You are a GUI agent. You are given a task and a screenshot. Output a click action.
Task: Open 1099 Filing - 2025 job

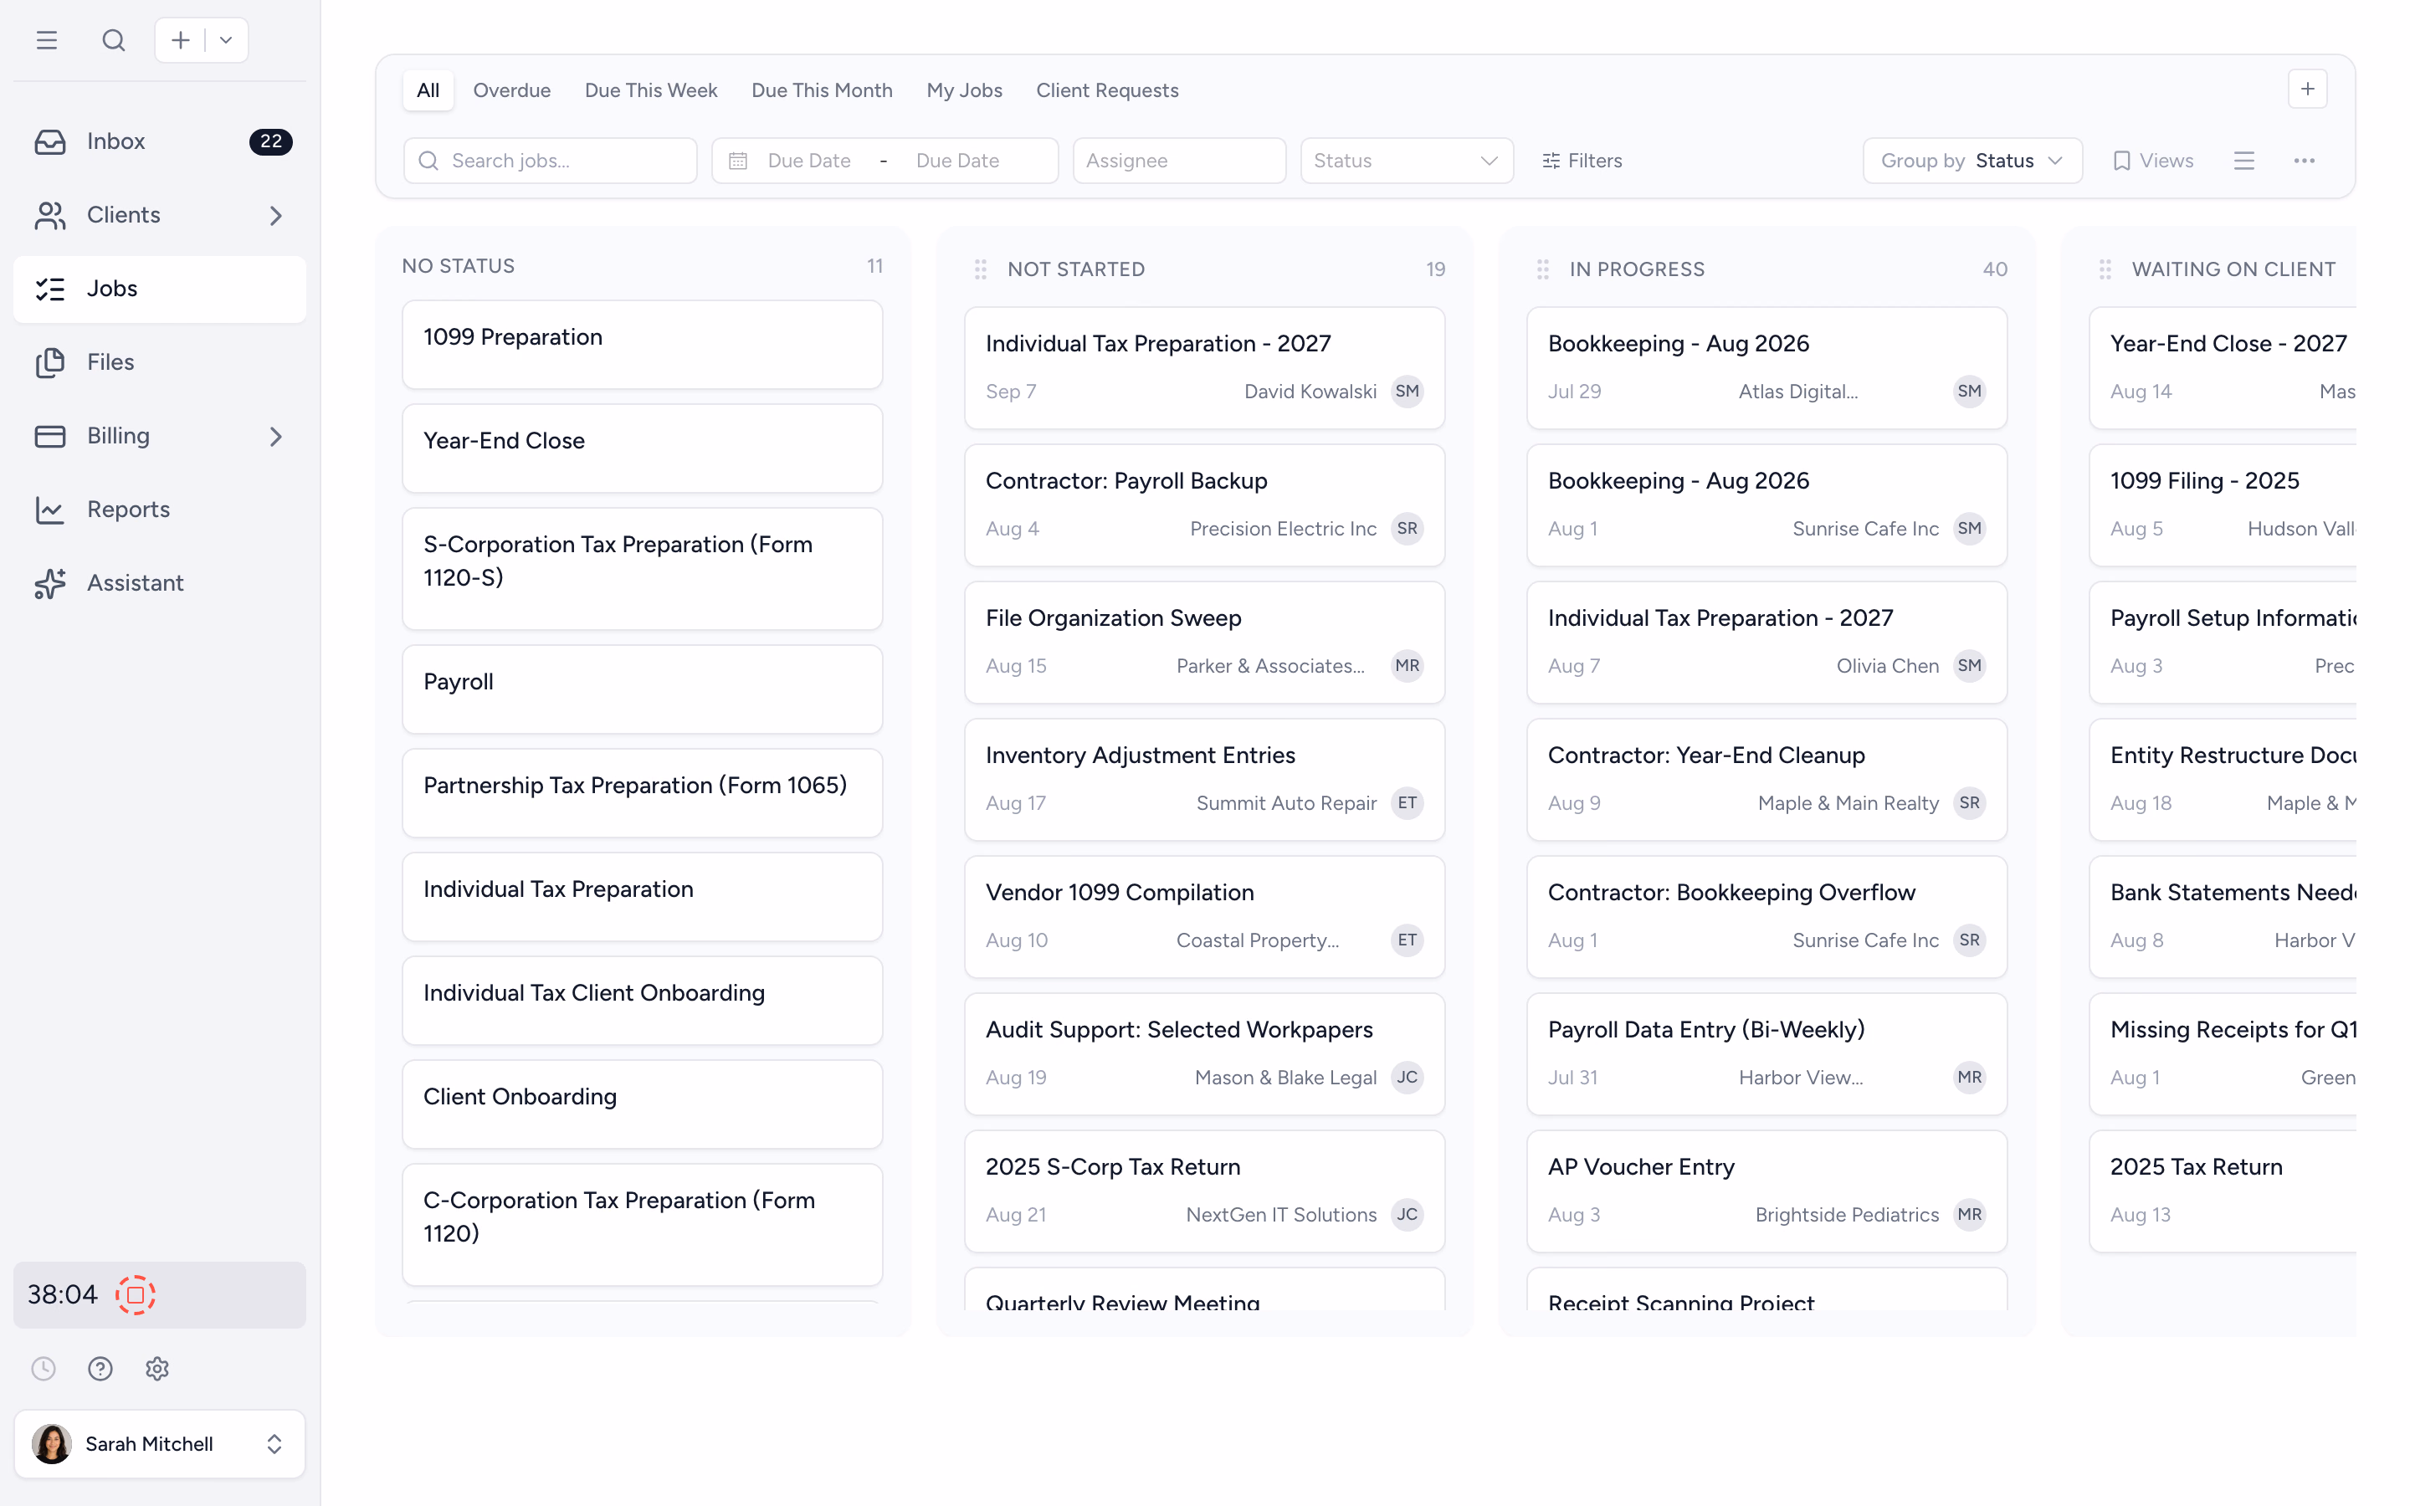pos(2223,506)
